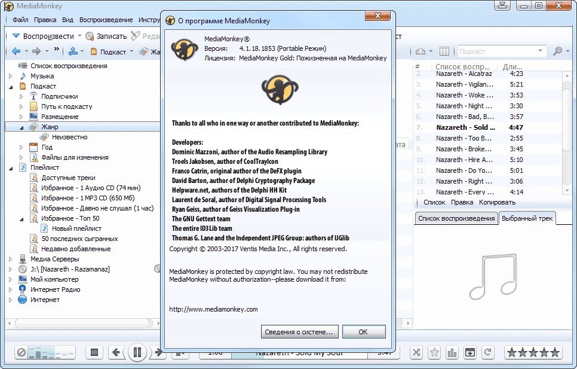Screen dimensions: 577x369
Task: Navigate back with blue left arrow
Action: tap(16, 51)
